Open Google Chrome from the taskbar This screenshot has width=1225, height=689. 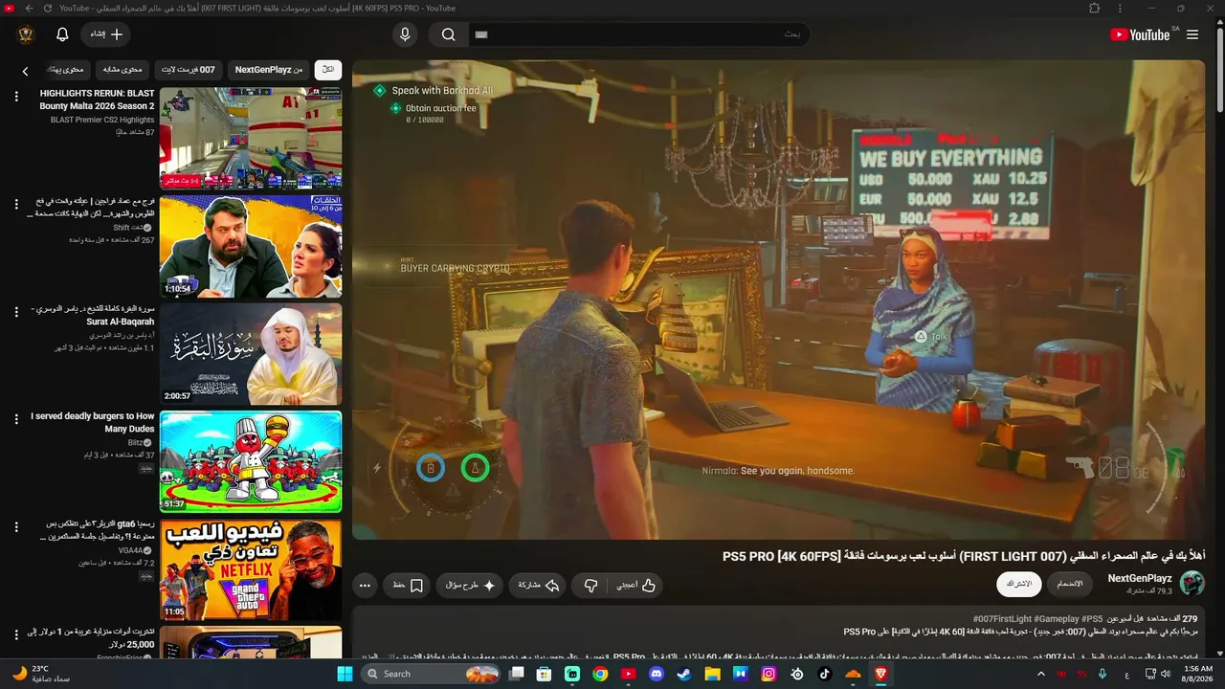click(600, 674)
